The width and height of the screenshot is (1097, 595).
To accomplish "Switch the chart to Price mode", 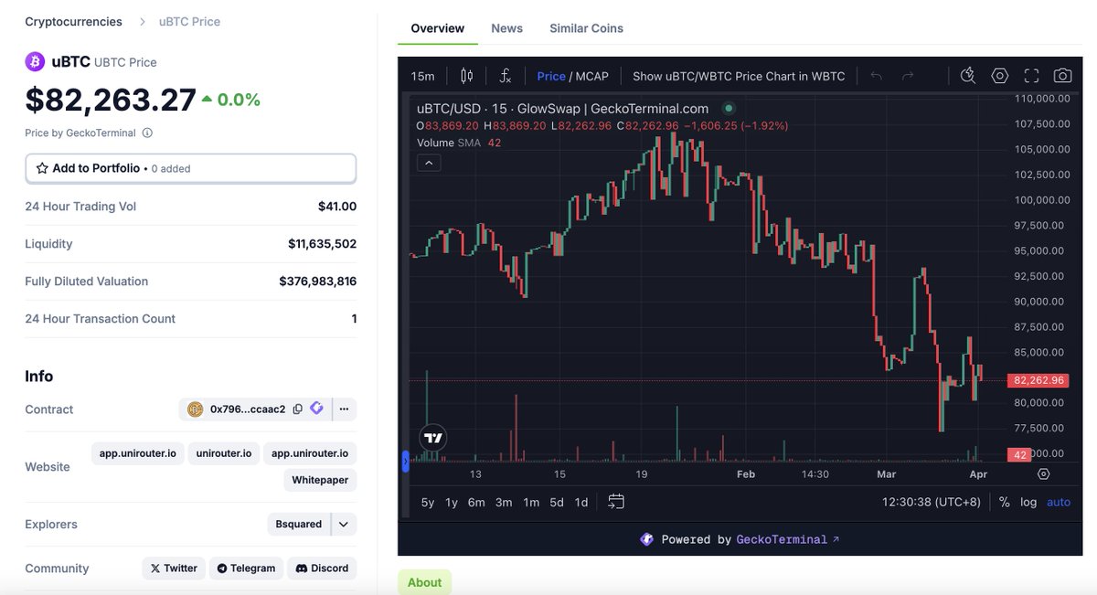I will click(551, 76).
